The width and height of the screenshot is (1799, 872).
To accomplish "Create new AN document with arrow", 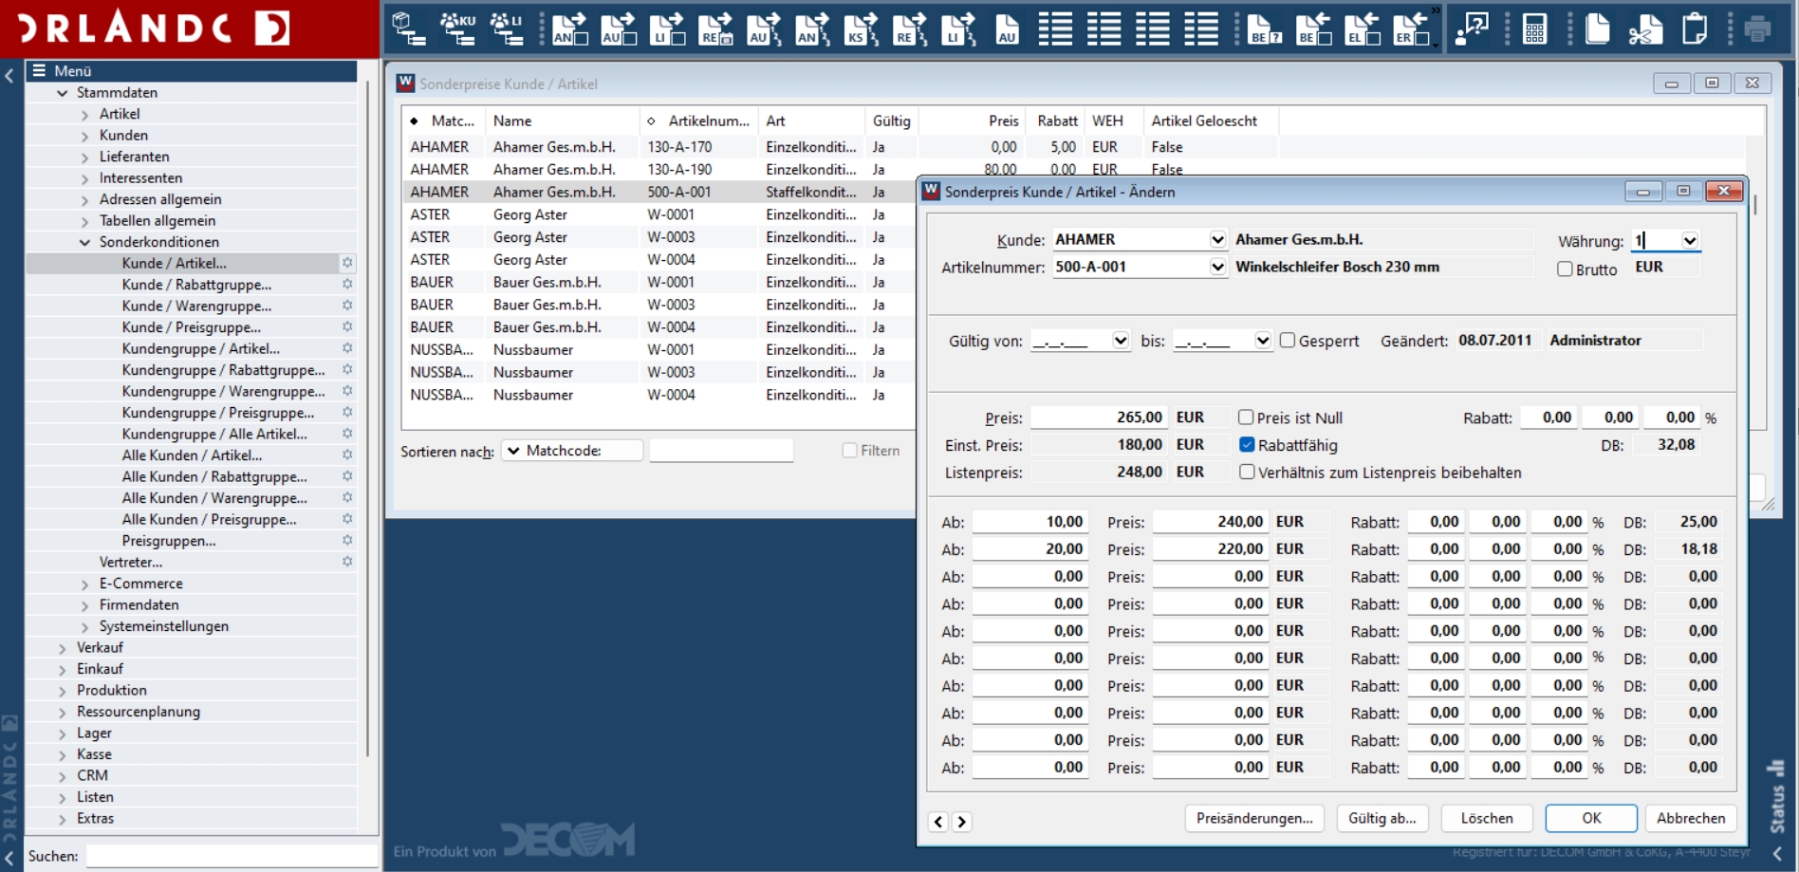I will [569, 28].
